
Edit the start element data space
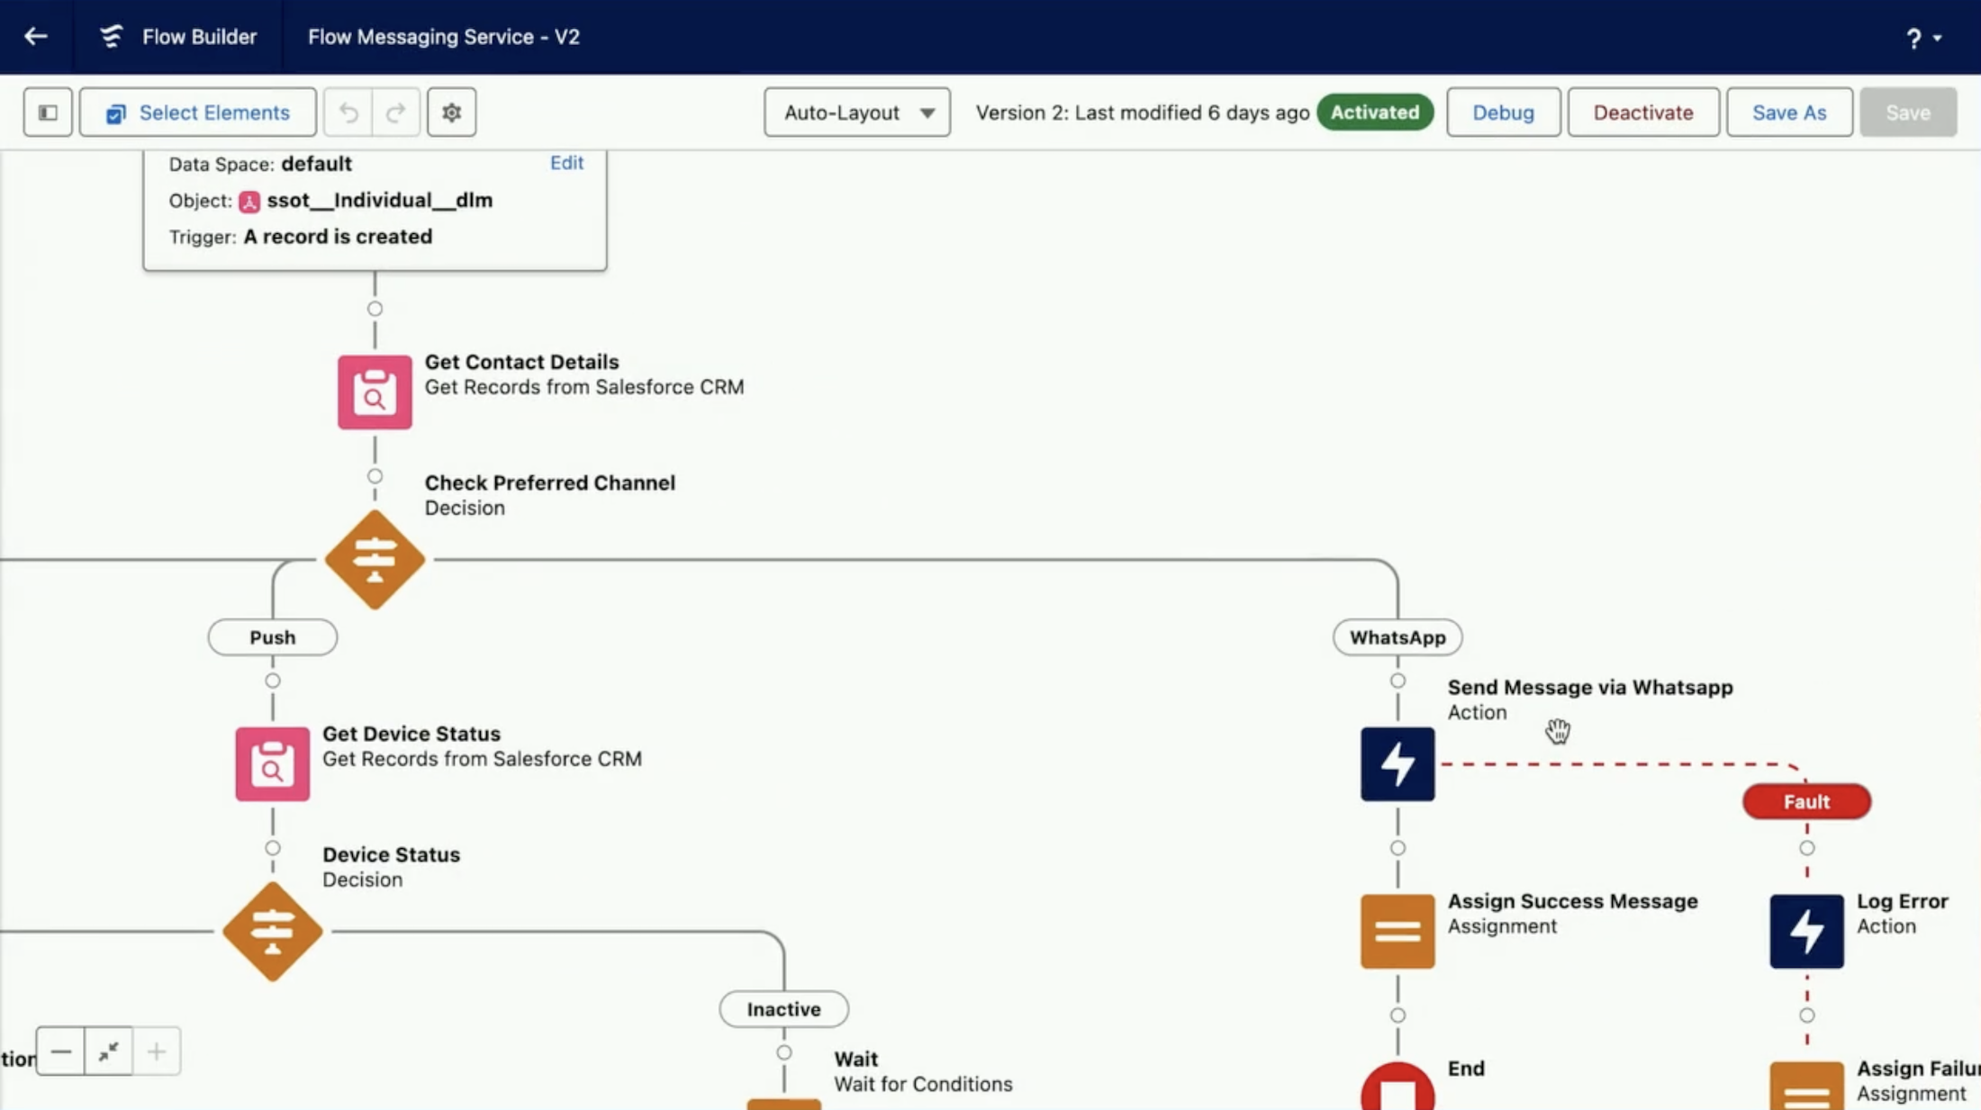[x=566, y=163]
